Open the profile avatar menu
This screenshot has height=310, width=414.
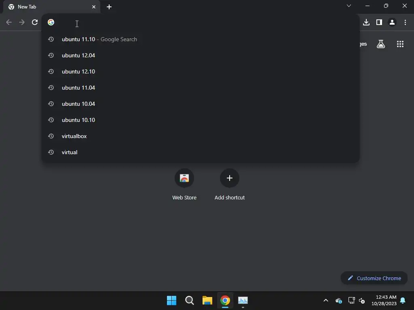pos(392,23)
